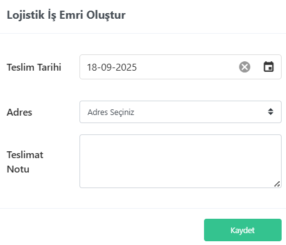Click the Adres Seçiniz placeholder text

(x=111, y=112)
